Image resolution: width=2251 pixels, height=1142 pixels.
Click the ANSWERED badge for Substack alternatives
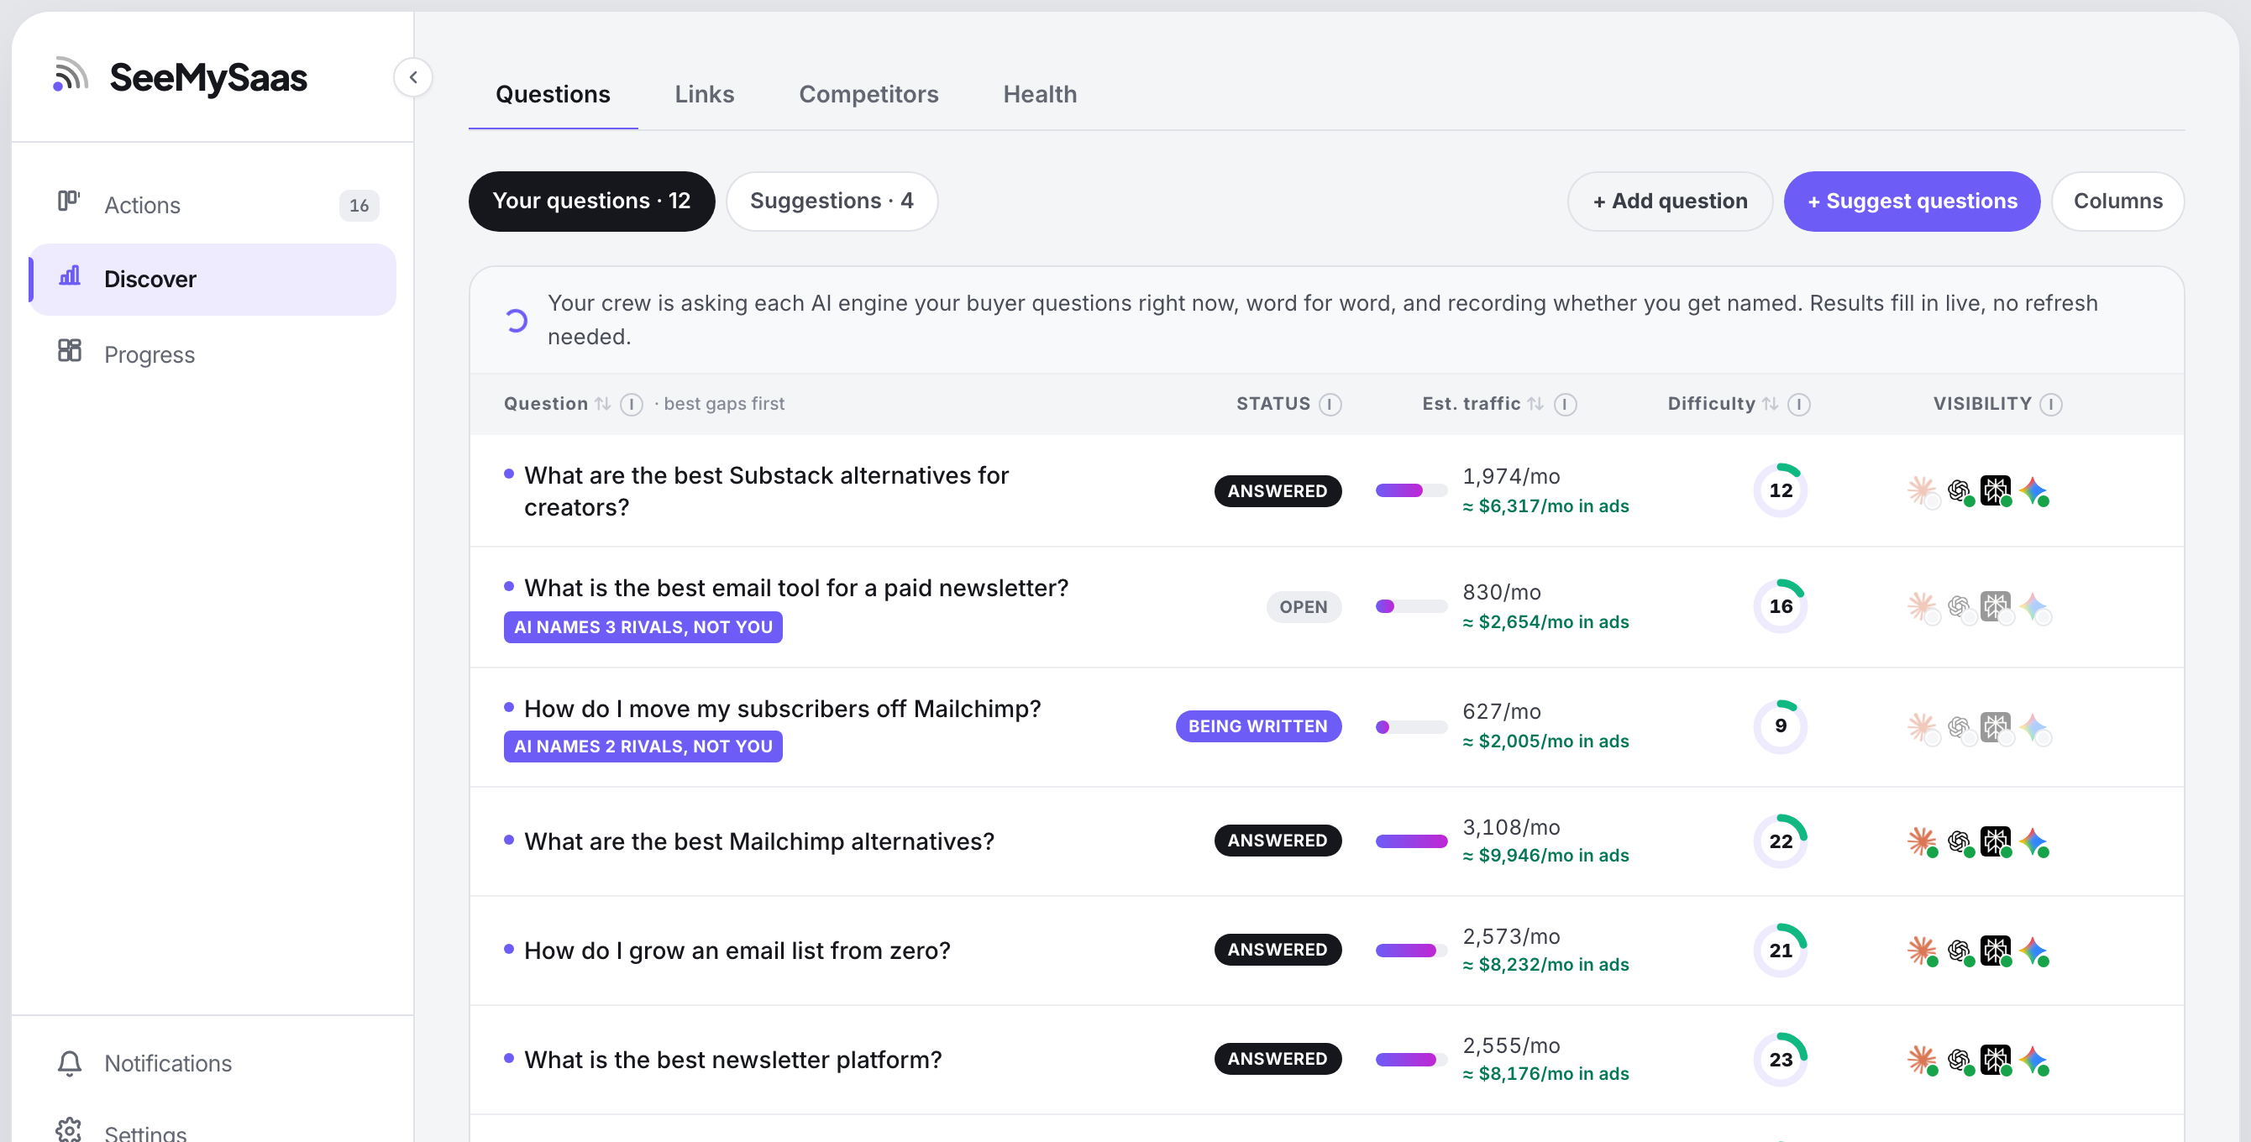coord(1278,491)
